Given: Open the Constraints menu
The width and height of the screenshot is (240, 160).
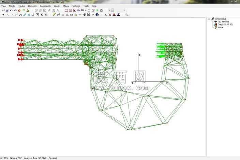Looking at the screenshot, I should pos(45,6).
